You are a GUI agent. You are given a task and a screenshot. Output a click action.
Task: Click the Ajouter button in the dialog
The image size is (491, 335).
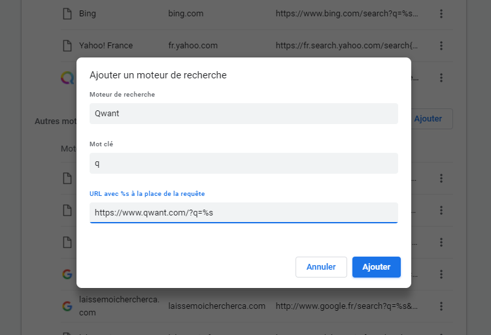tap(376, 266)
